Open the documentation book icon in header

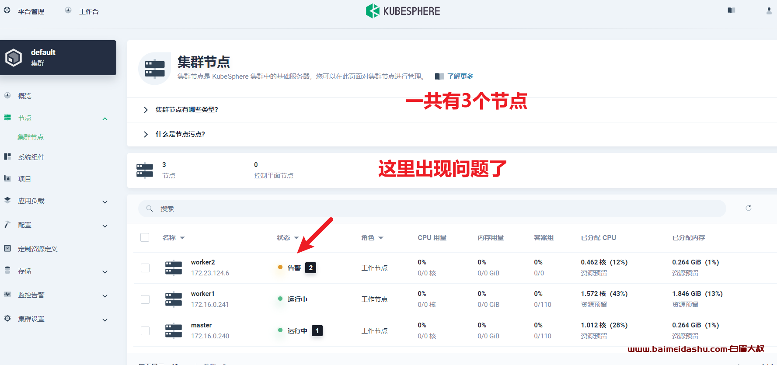(x=731, y=10)
